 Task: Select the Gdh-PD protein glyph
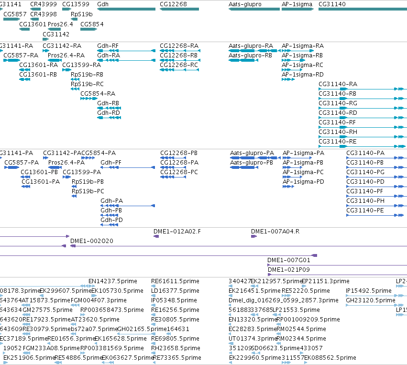pos(109,225)
